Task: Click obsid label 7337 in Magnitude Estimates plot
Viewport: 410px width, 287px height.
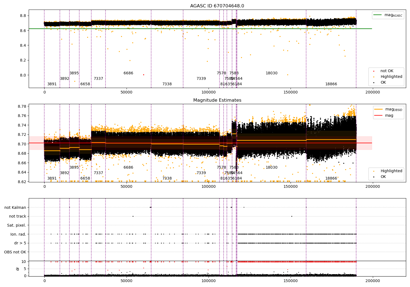Action: coord(98,173)
